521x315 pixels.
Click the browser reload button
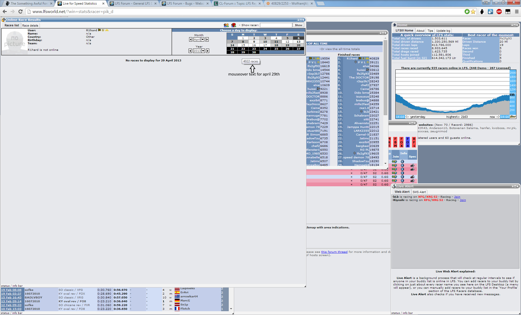coord(20,11)
